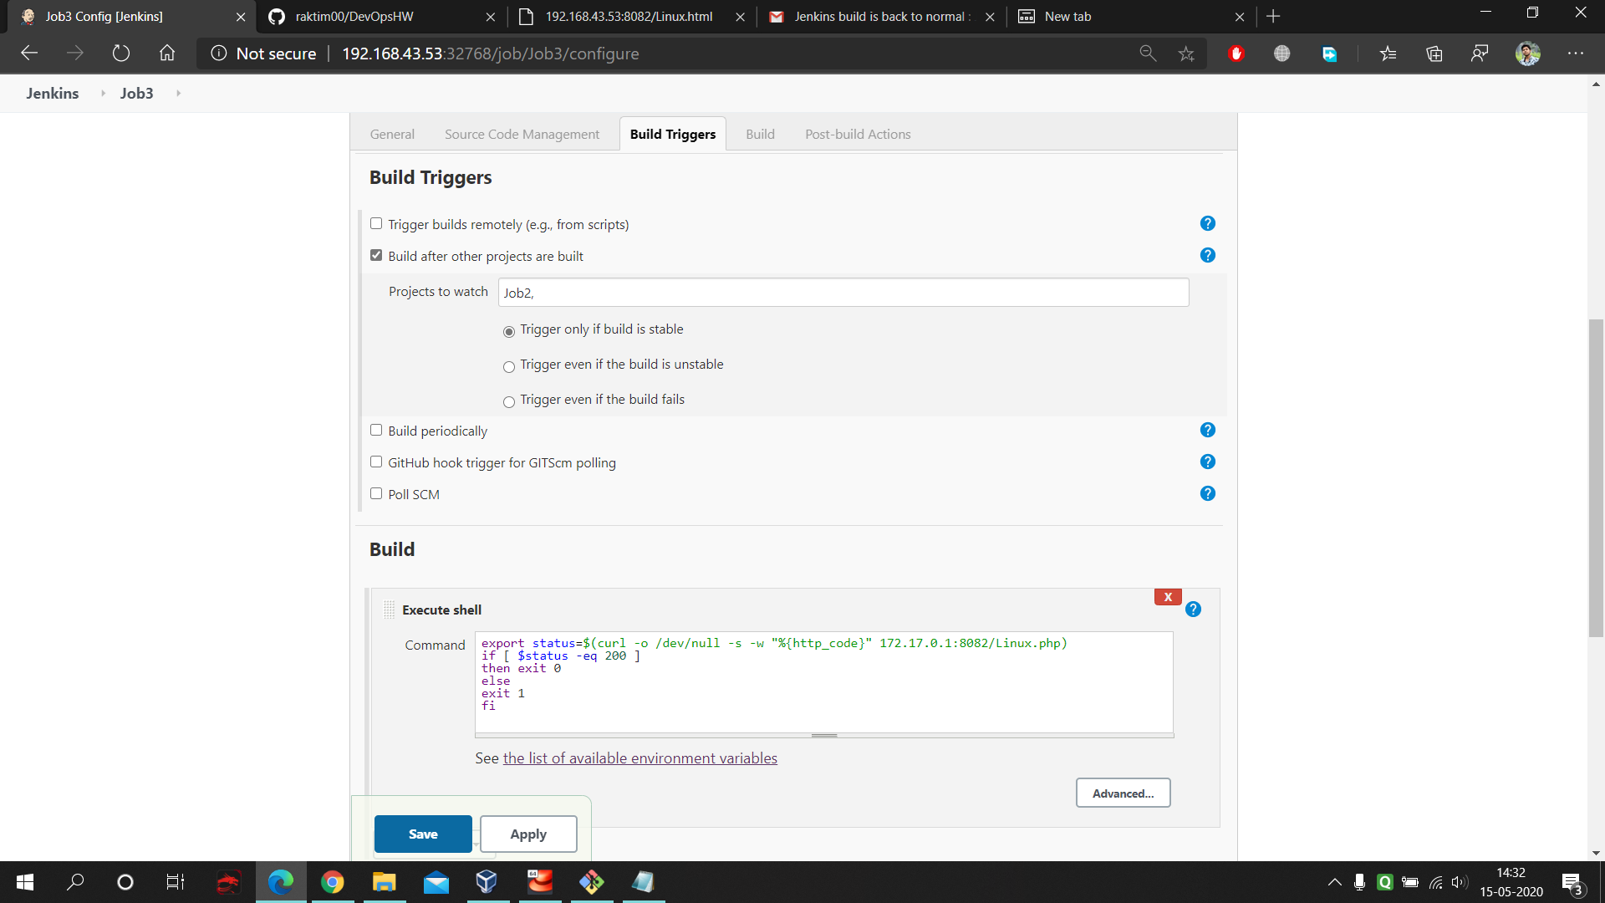Open Task View on the taskbar
Screen dimensions: 1605x903
point(175,882)
